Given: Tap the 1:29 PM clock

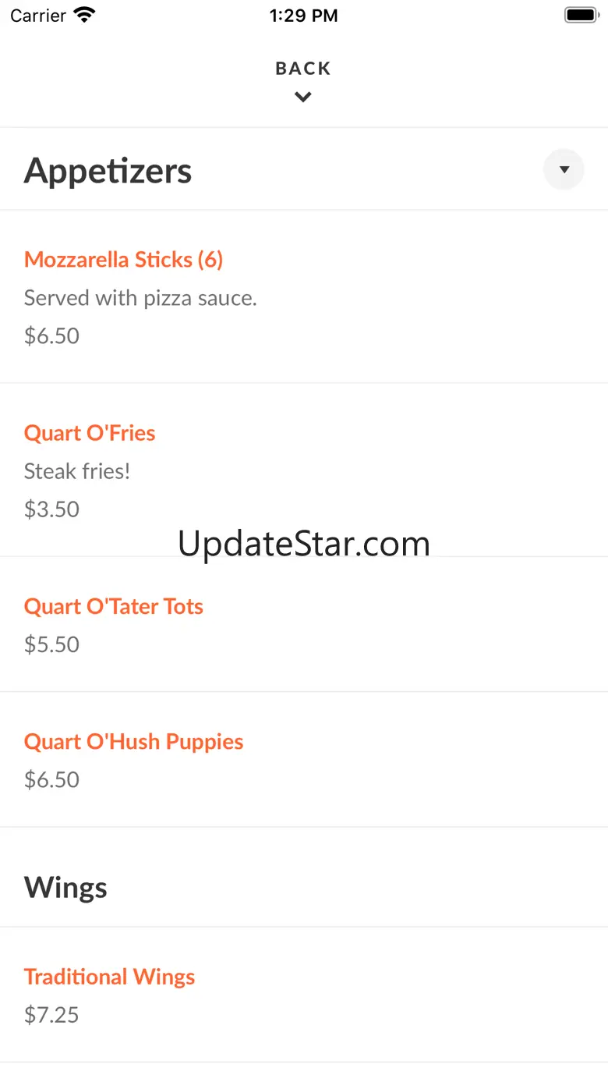Looking at the screenshot, I should click(303, 16).
